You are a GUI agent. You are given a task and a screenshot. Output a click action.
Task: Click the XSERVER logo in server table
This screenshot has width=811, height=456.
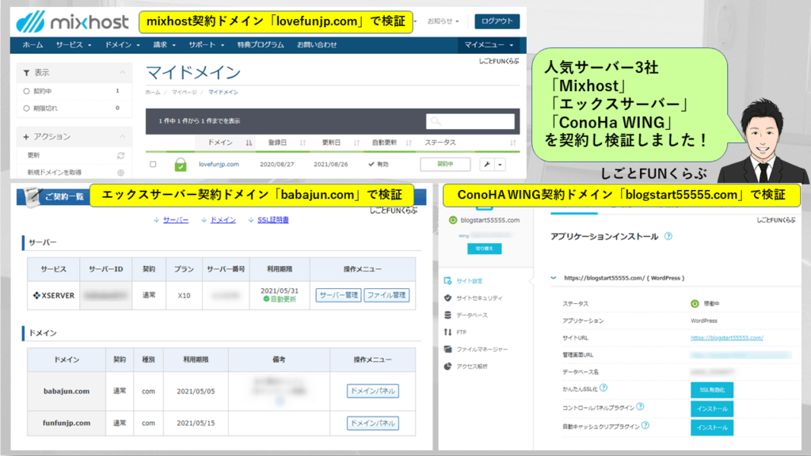(x=54, y=295)
